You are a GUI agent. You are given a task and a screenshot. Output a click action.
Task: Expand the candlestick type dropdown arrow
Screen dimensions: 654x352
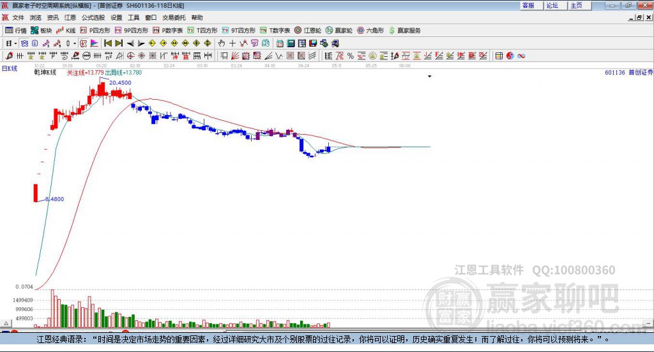(75, 43)
